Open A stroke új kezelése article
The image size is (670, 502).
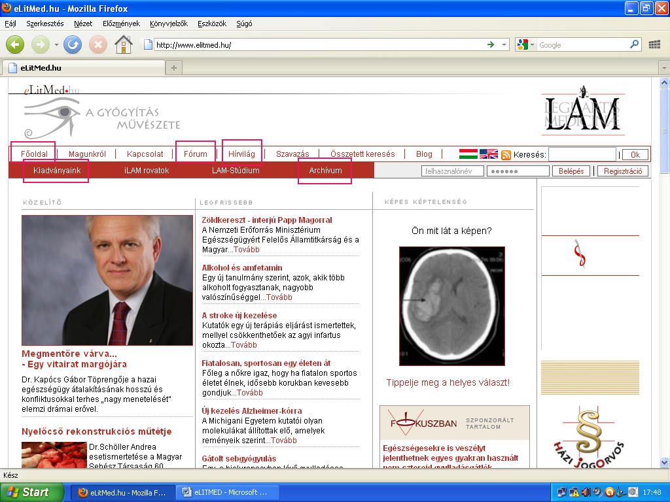point(239,316)
